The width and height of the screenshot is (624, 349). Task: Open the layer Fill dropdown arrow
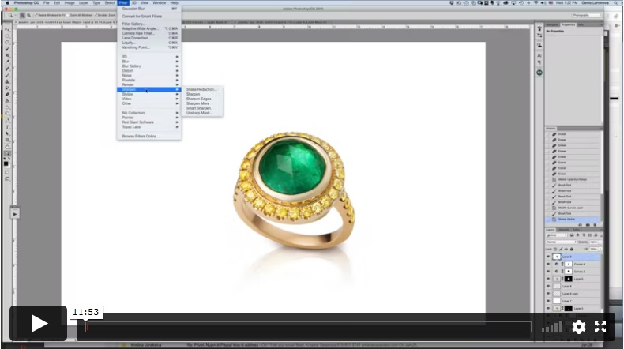(600, 249)
